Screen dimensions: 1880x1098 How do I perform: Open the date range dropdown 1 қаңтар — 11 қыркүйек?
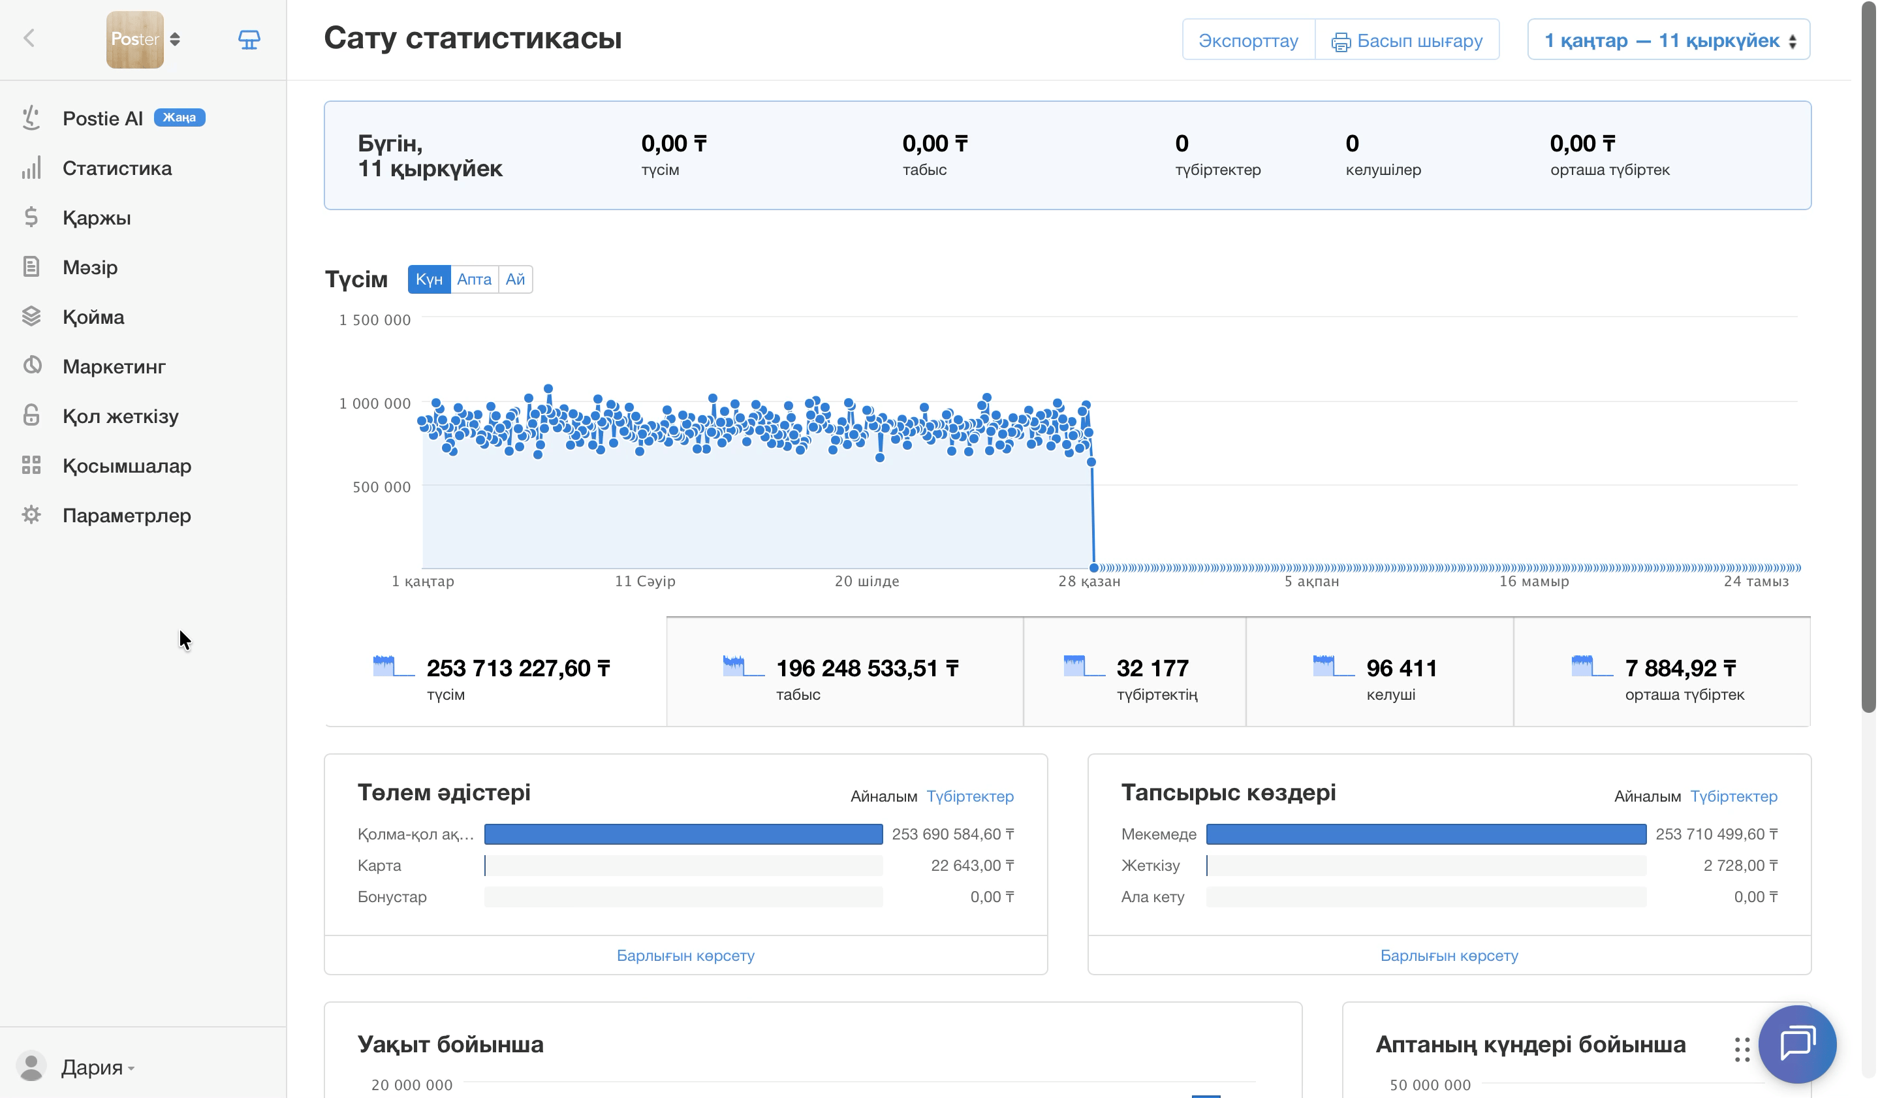[x=1670, y=40]
